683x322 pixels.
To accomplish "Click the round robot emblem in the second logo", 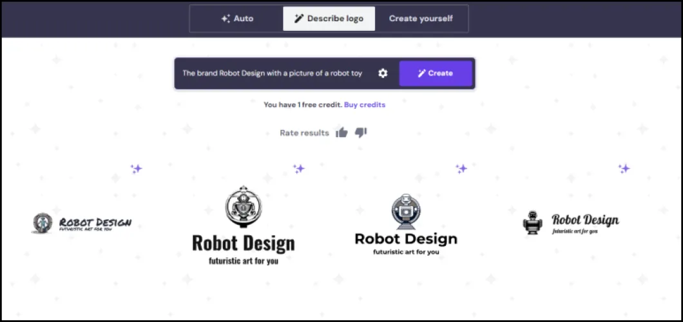I will coord(244,207).
